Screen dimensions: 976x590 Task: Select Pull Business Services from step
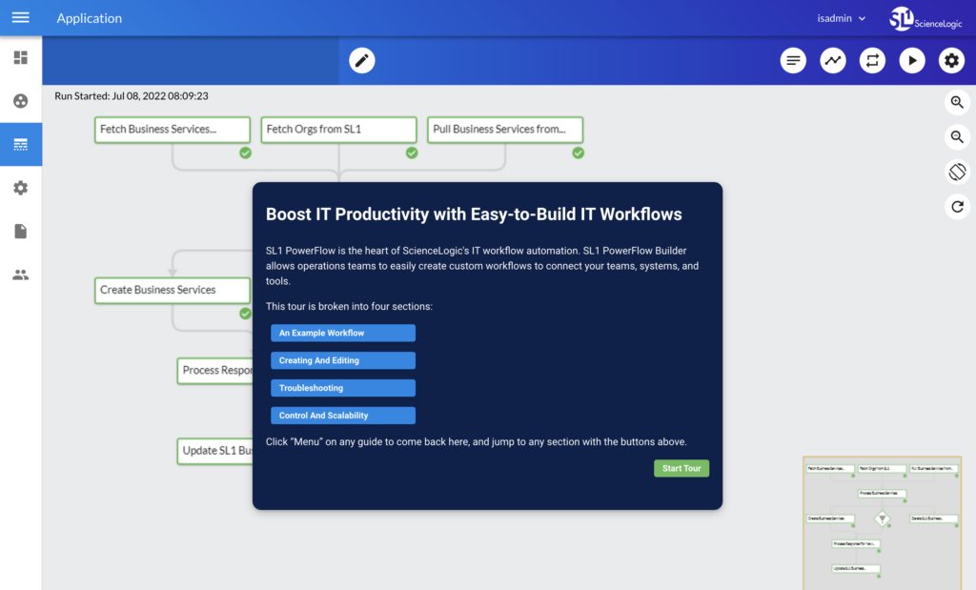tap(505, 130)
